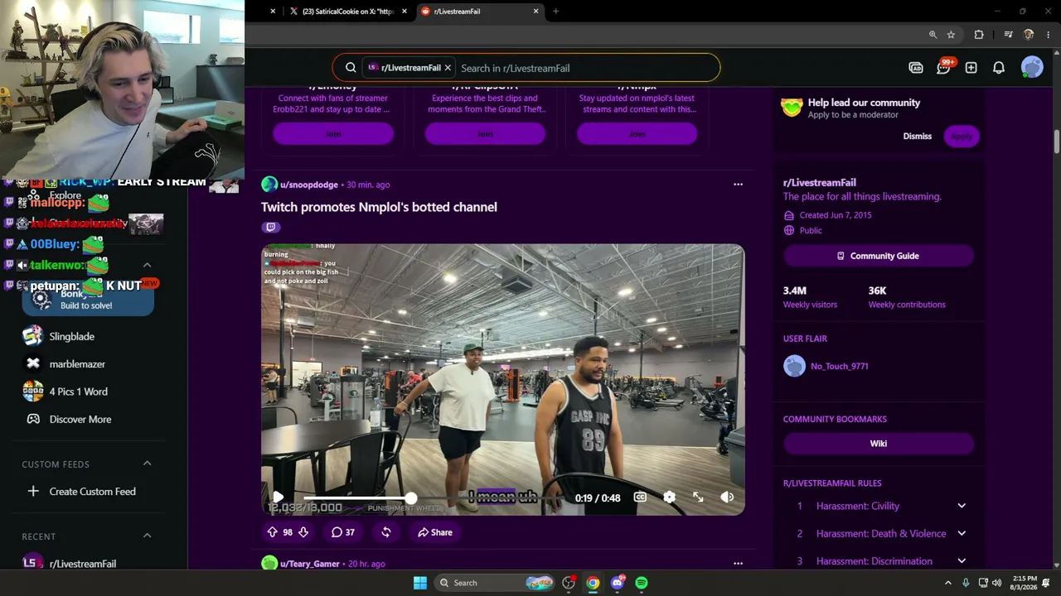This screenshot has height=596, width=1061.
Task: Open a new browser tab
Action: pos(555,12)
